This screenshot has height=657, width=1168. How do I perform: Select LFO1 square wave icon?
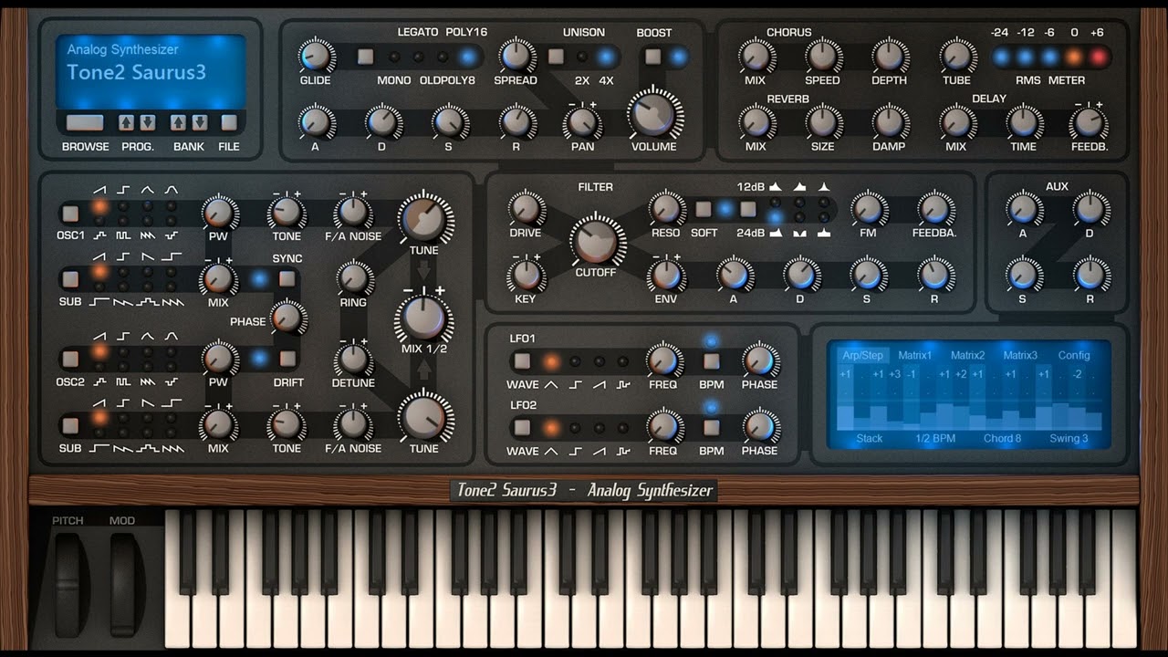(576, 384)
